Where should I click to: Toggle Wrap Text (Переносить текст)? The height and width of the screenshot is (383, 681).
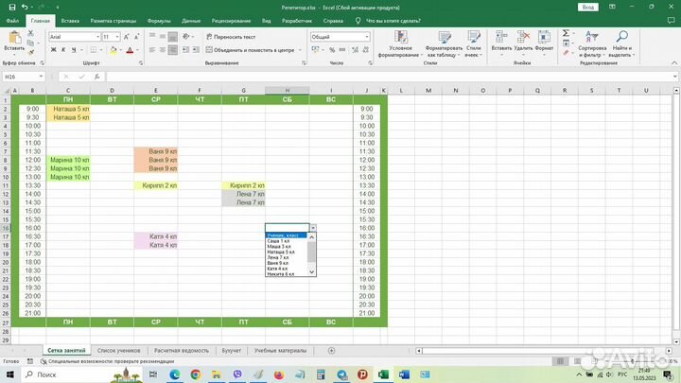click(231, 37)
